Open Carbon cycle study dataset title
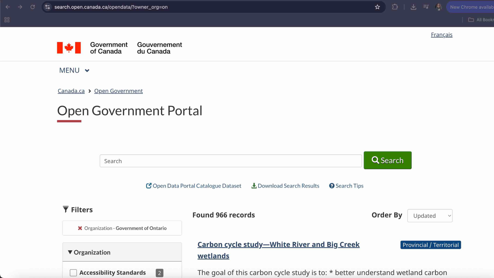 pos(278,245)
